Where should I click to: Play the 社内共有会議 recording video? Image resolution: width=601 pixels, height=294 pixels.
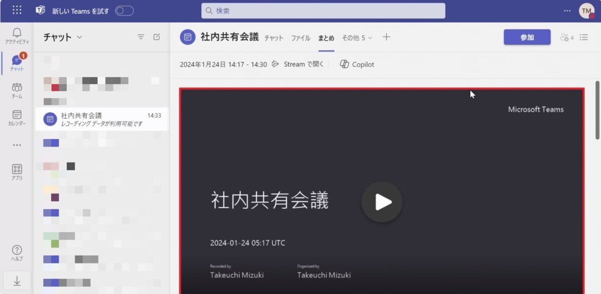pyautogui.click(x=382, y=202)
